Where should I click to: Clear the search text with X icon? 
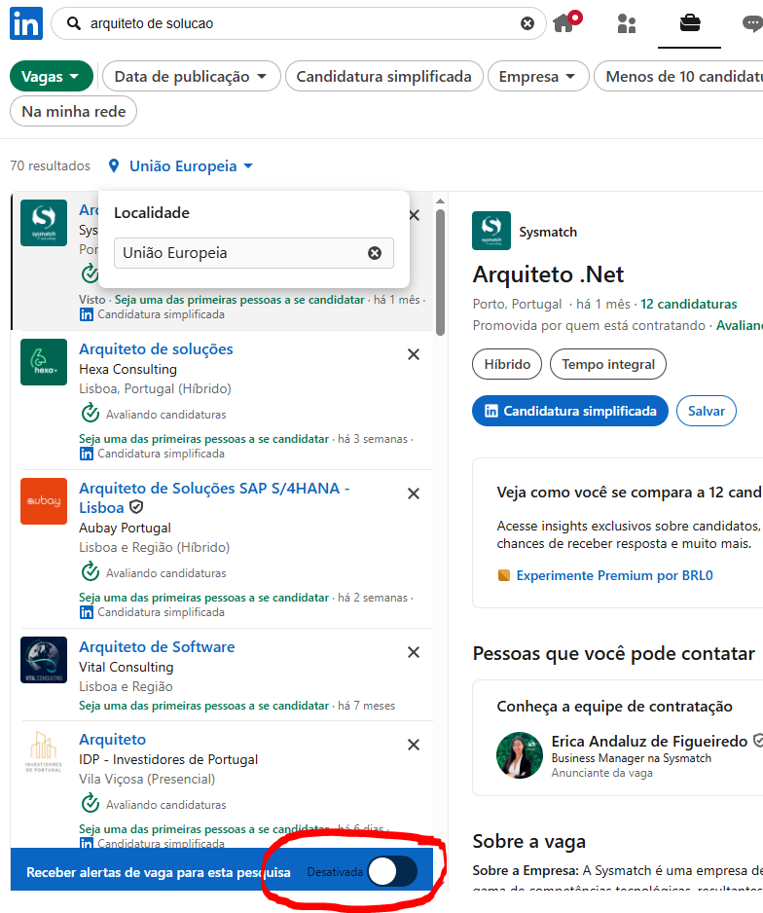point(527,23)
